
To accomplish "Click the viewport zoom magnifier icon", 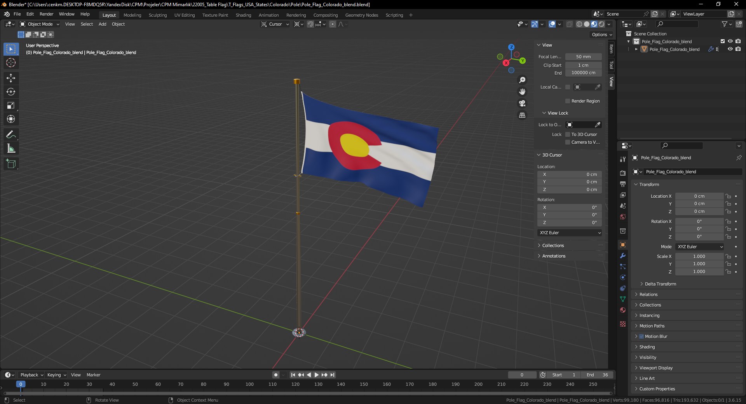I will coord(522,80).
